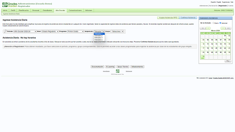Image resolution: width=235 pixels, height=132 pixels.
Task: Jump forward with the double right arrow
Action: [228, 28]
